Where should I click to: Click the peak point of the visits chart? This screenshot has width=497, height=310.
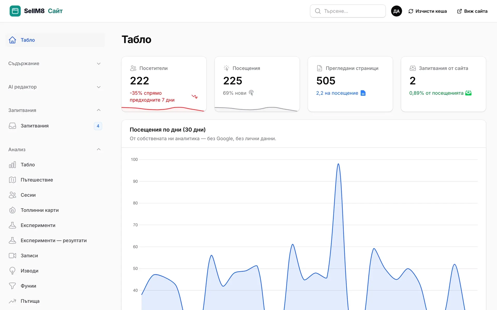pos(338,164)
